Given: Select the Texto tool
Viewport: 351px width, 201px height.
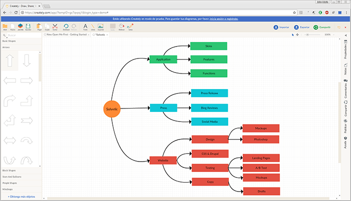Looking at the screenshot, I should (85, 27).
